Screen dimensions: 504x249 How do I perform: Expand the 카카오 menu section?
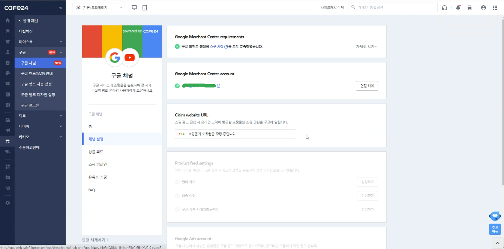(x=40, y=137)
